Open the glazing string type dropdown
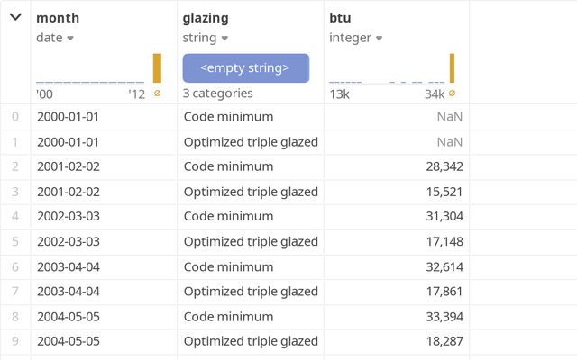Screen dimensions: 577x360 [224, 38]
